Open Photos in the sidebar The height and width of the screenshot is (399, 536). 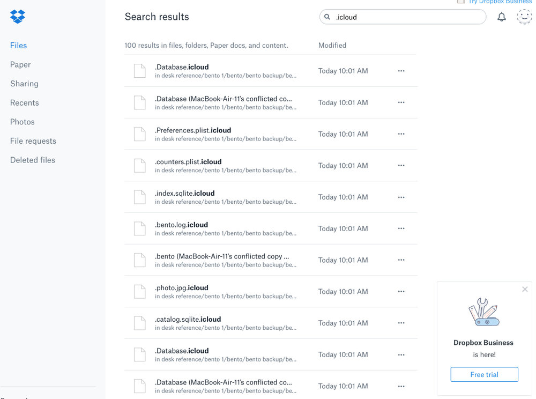pos(22,122)
